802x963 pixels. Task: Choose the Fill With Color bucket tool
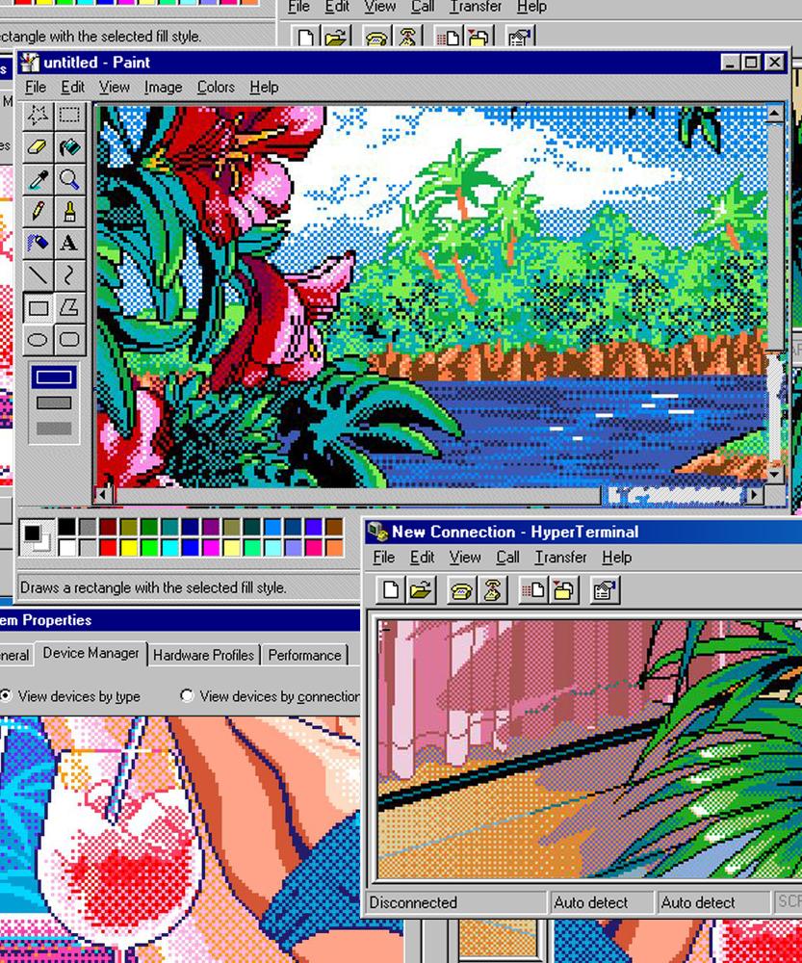pyautogui.click(x=69, y=147)
